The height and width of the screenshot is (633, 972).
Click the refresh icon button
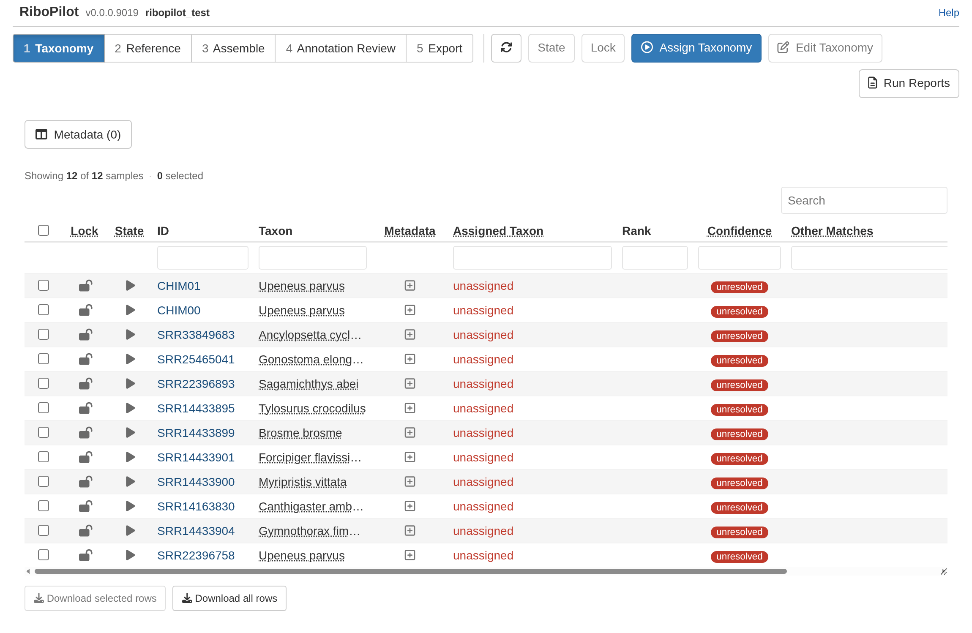(x=506, y=48)
